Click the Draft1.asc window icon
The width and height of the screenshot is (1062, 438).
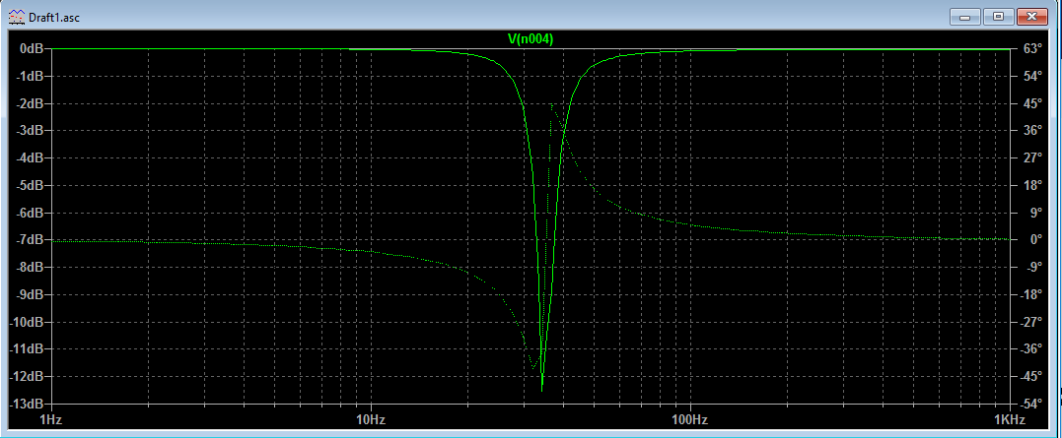pos(16,17)
